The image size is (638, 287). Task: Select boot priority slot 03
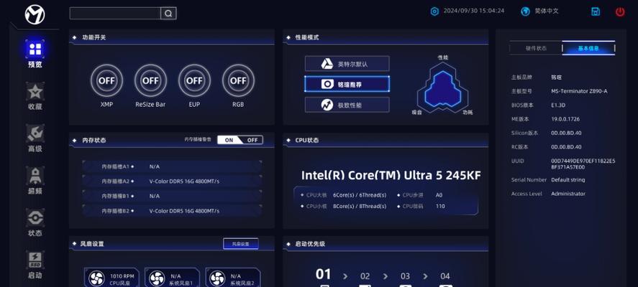point(405,276)
